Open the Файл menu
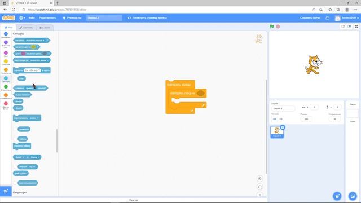361x203 pixels. tap(32, 17)
